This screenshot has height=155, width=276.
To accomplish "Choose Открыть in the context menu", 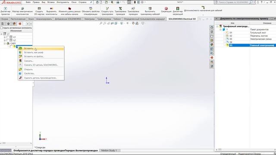I will (x=41, y=69).
